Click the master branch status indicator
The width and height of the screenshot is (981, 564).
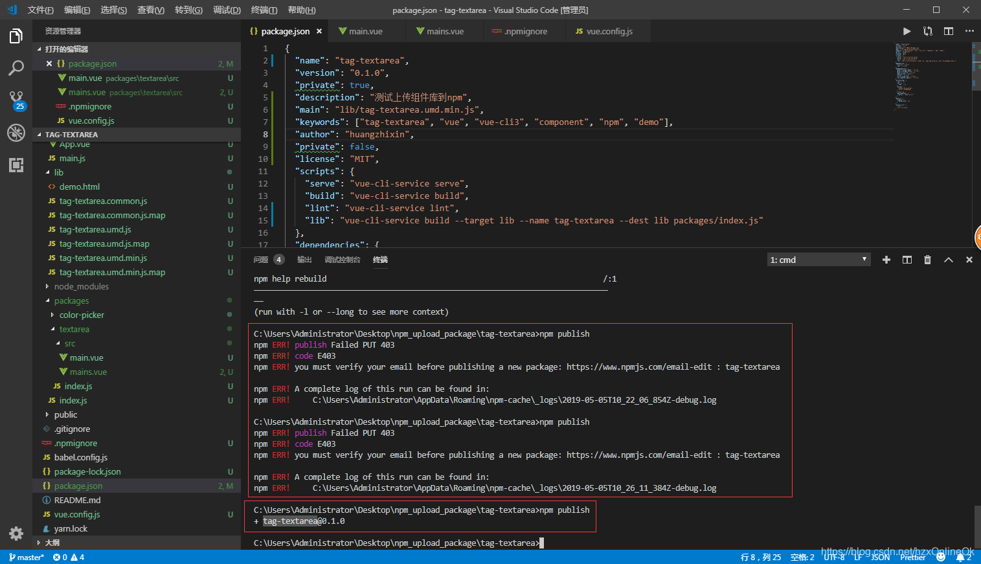[27, 557]
